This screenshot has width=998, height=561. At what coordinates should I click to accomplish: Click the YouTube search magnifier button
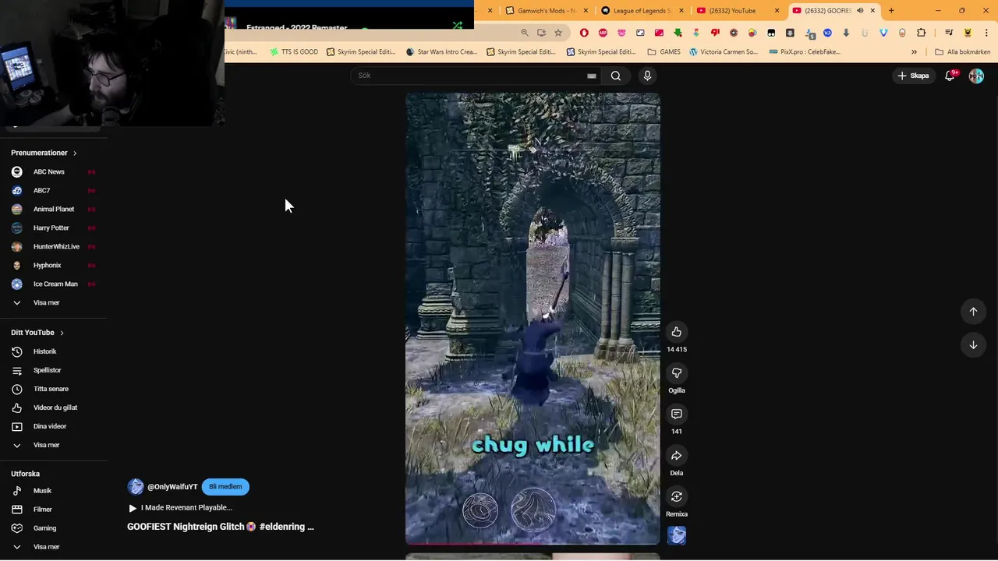pos(616,76)
